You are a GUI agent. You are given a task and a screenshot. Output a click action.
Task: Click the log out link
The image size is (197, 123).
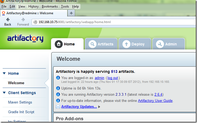coord(113,78)
